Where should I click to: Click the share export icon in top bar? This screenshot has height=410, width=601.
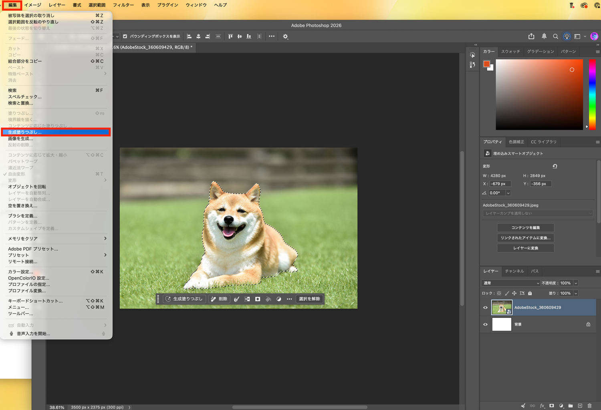point(531,36)
